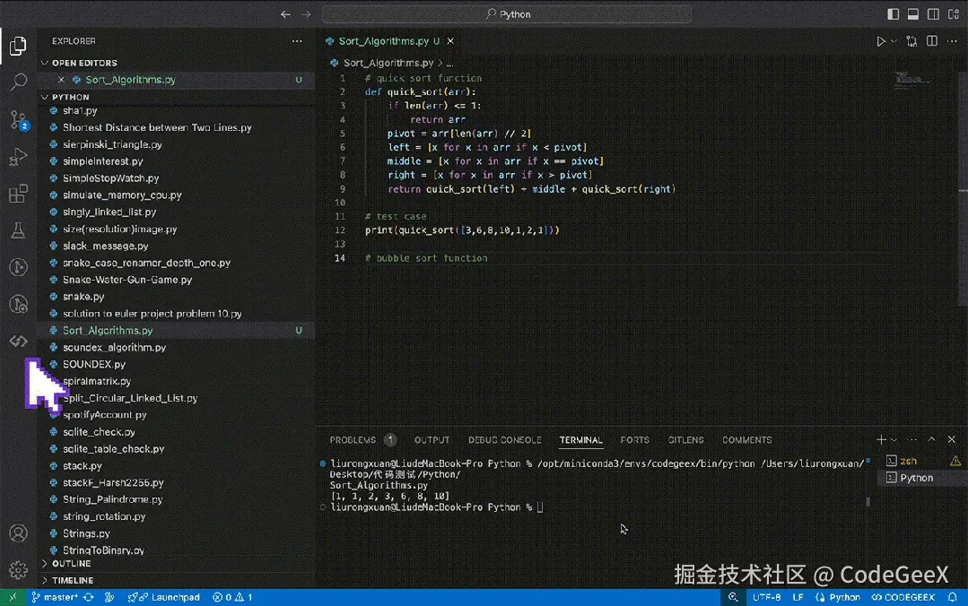Image resolution: width=968 pixels, height=606 pixels.
Task: Open the CodeGeeX sidebar icon
Action: tap(19, 341)
